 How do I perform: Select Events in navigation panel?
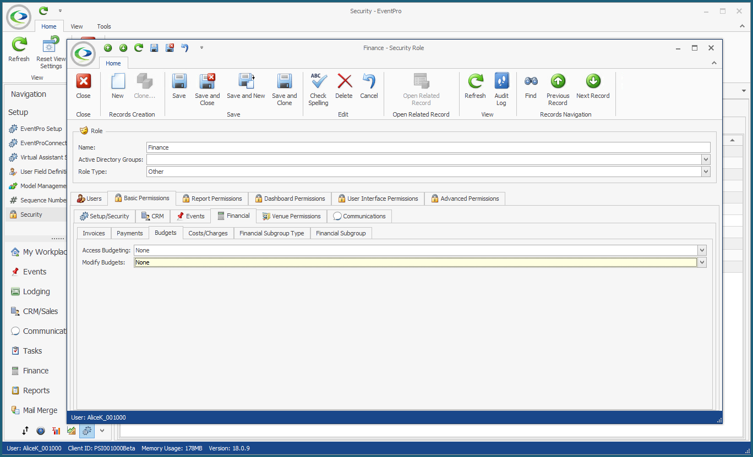point(35,272)
